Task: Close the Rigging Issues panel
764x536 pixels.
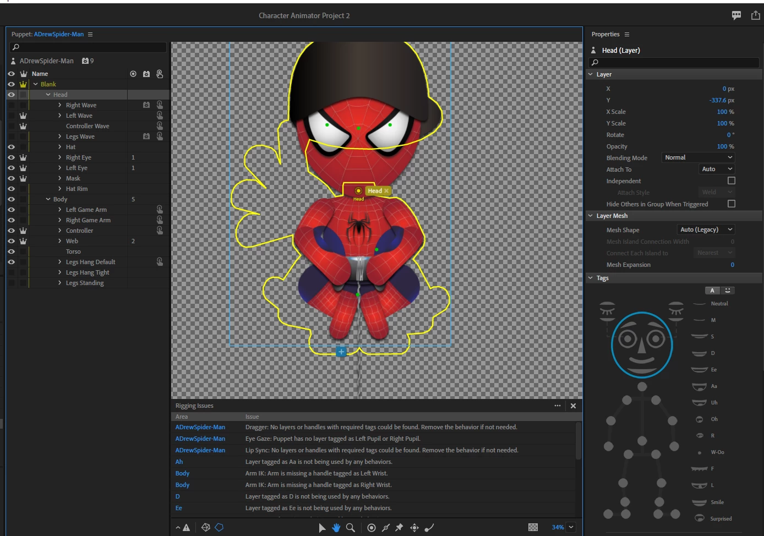Action: click(x=574, y=406)
